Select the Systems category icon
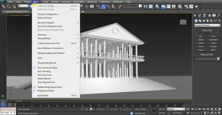Screen dimensions: 222x115 (x=219, y=21)
